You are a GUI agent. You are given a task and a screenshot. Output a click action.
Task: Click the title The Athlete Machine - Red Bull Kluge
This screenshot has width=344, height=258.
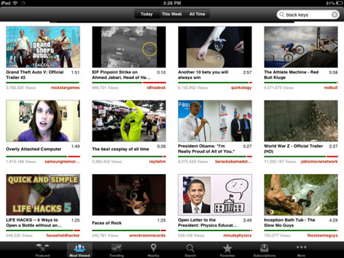pos(291,75)
